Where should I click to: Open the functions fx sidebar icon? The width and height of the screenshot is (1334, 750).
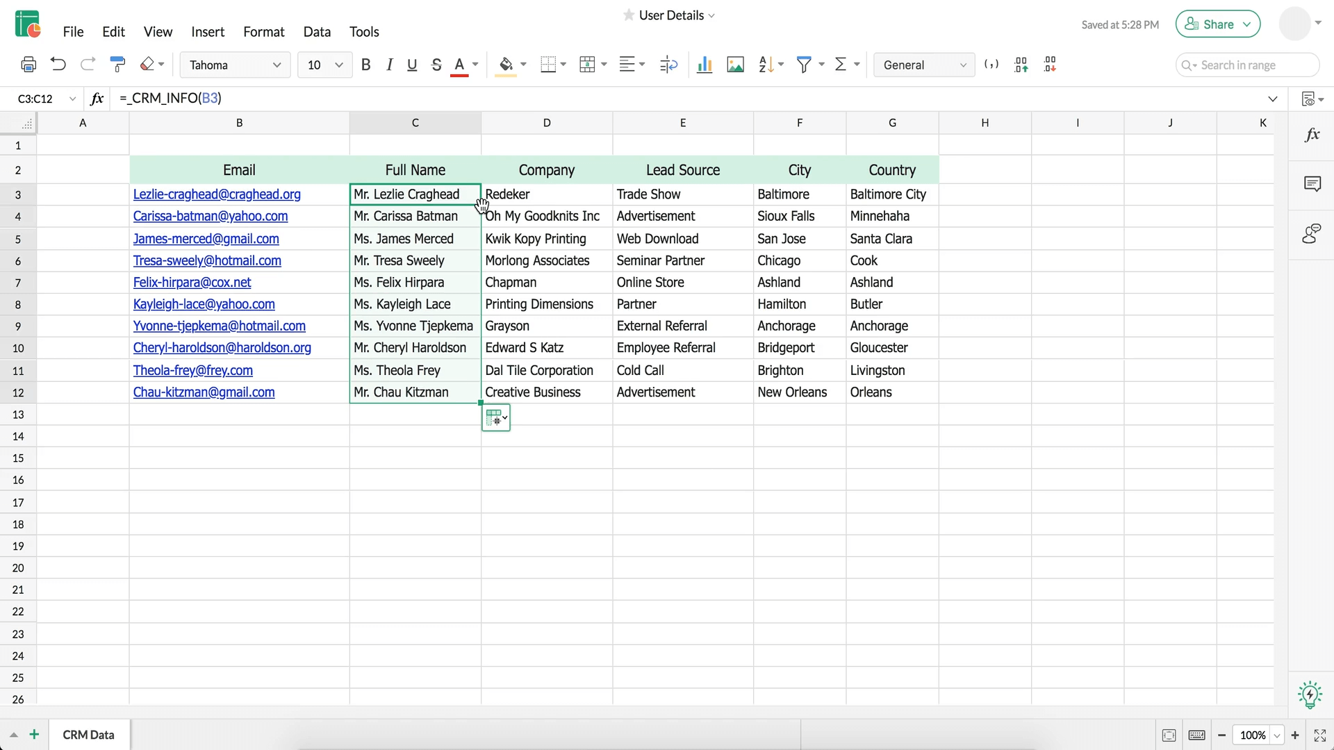tap(1312, 135)
